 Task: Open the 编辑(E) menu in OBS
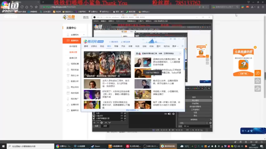(103, 21)
